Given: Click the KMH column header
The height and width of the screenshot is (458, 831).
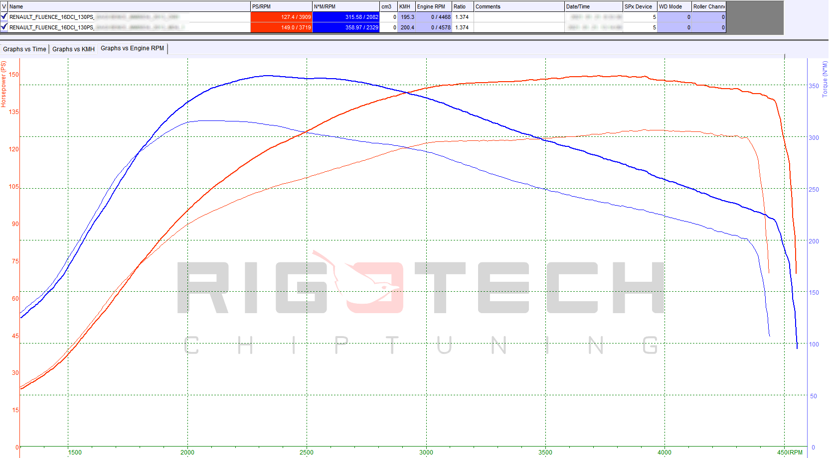Looking at the screenshot, I should coord(406,6).
